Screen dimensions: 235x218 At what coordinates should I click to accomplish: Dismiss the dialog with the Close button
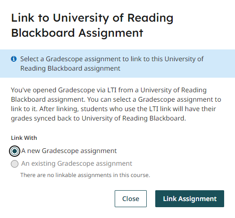coord(131,199)
